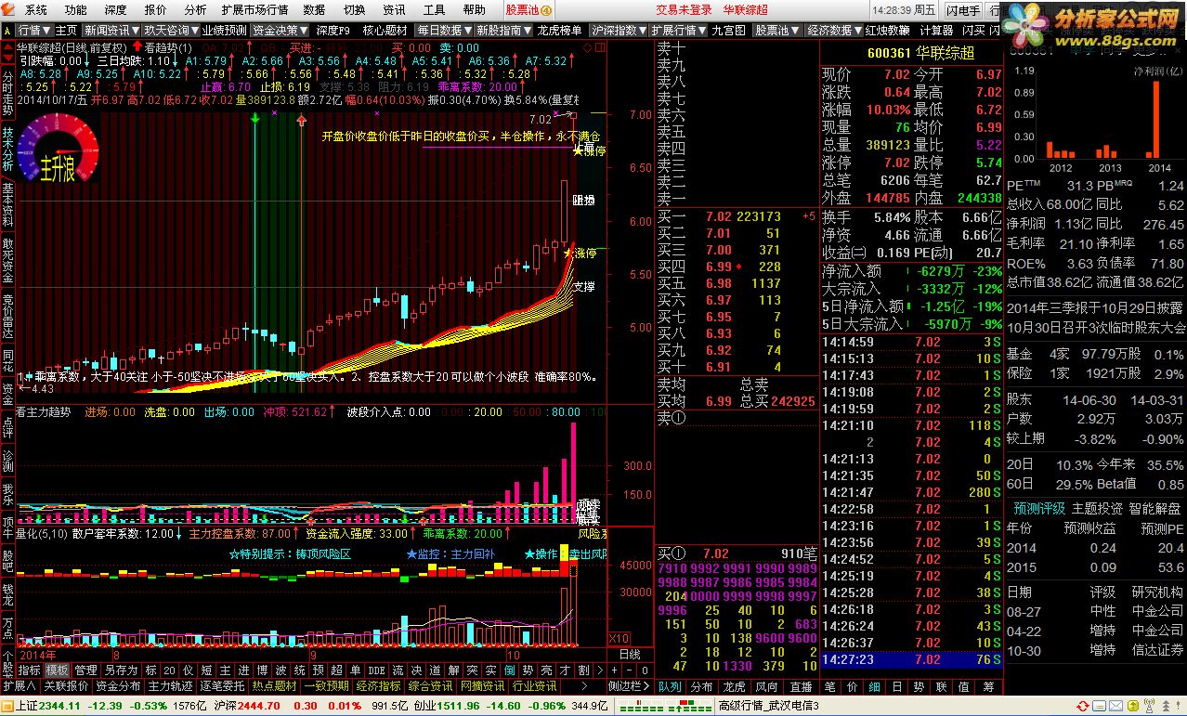Toggle the 指标 button
The width and height of the screenshot is (1187, 716).
30,670
